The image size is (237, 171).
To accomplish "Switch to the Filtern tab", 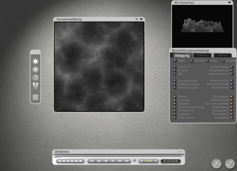I will 202,55.
